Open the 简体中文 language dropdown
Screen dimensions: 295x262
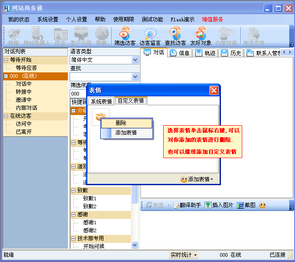coord(135,60)
